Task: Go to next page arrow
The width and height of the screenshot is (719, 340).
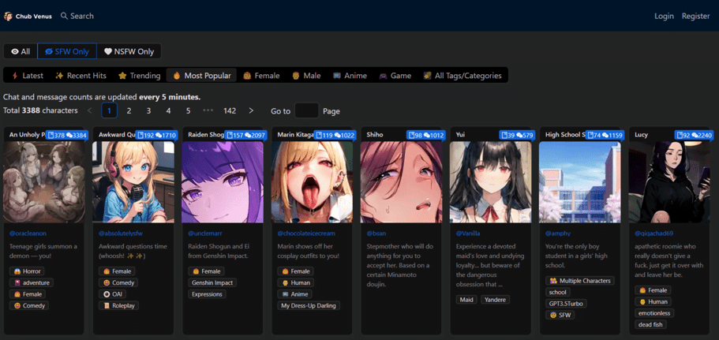Action: (x=251, y=111)
